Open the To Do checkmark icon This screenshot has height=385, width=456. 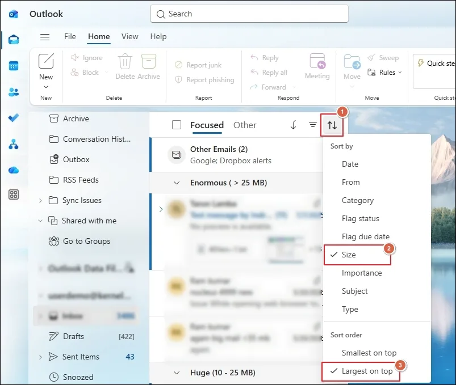(14, 118)
